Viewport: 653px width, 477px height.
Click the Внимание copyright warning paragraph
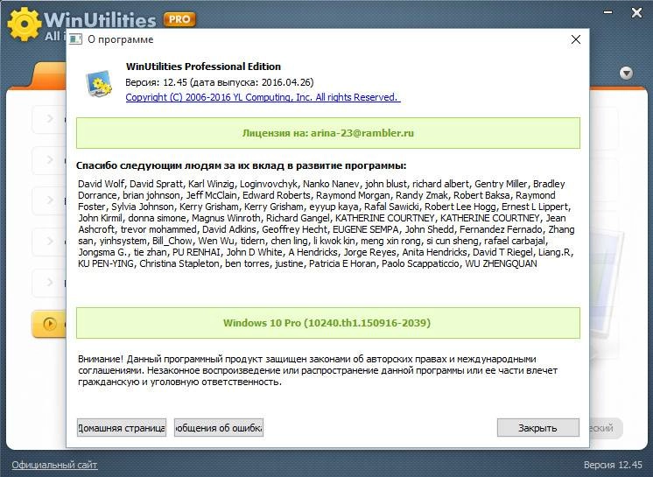318,370
